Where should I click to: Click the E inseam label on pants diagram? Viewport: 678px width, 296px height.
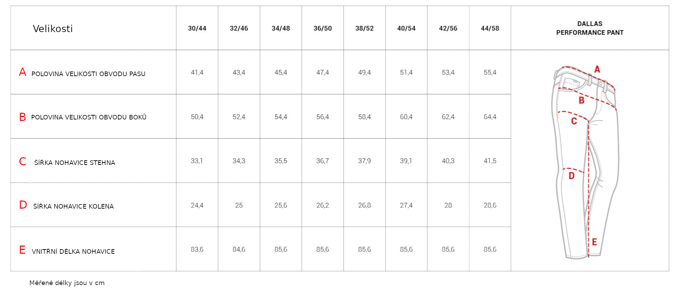595,242
